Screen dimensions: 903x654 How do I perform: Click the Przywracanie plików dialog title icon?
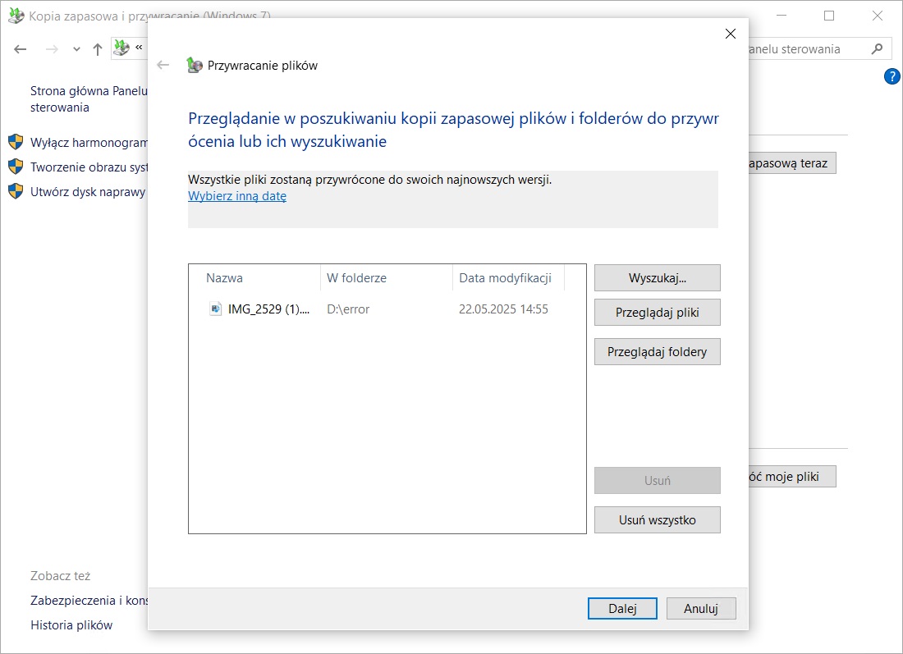[x=194, y=66]
